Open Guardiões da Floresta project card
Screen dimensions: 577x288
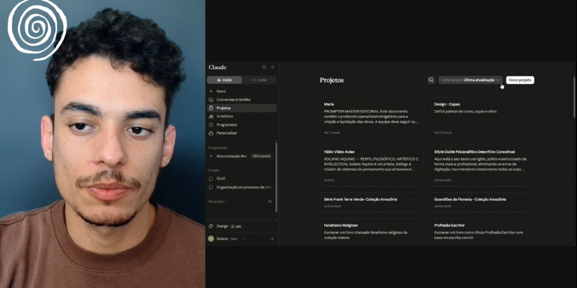coord(482,202)
